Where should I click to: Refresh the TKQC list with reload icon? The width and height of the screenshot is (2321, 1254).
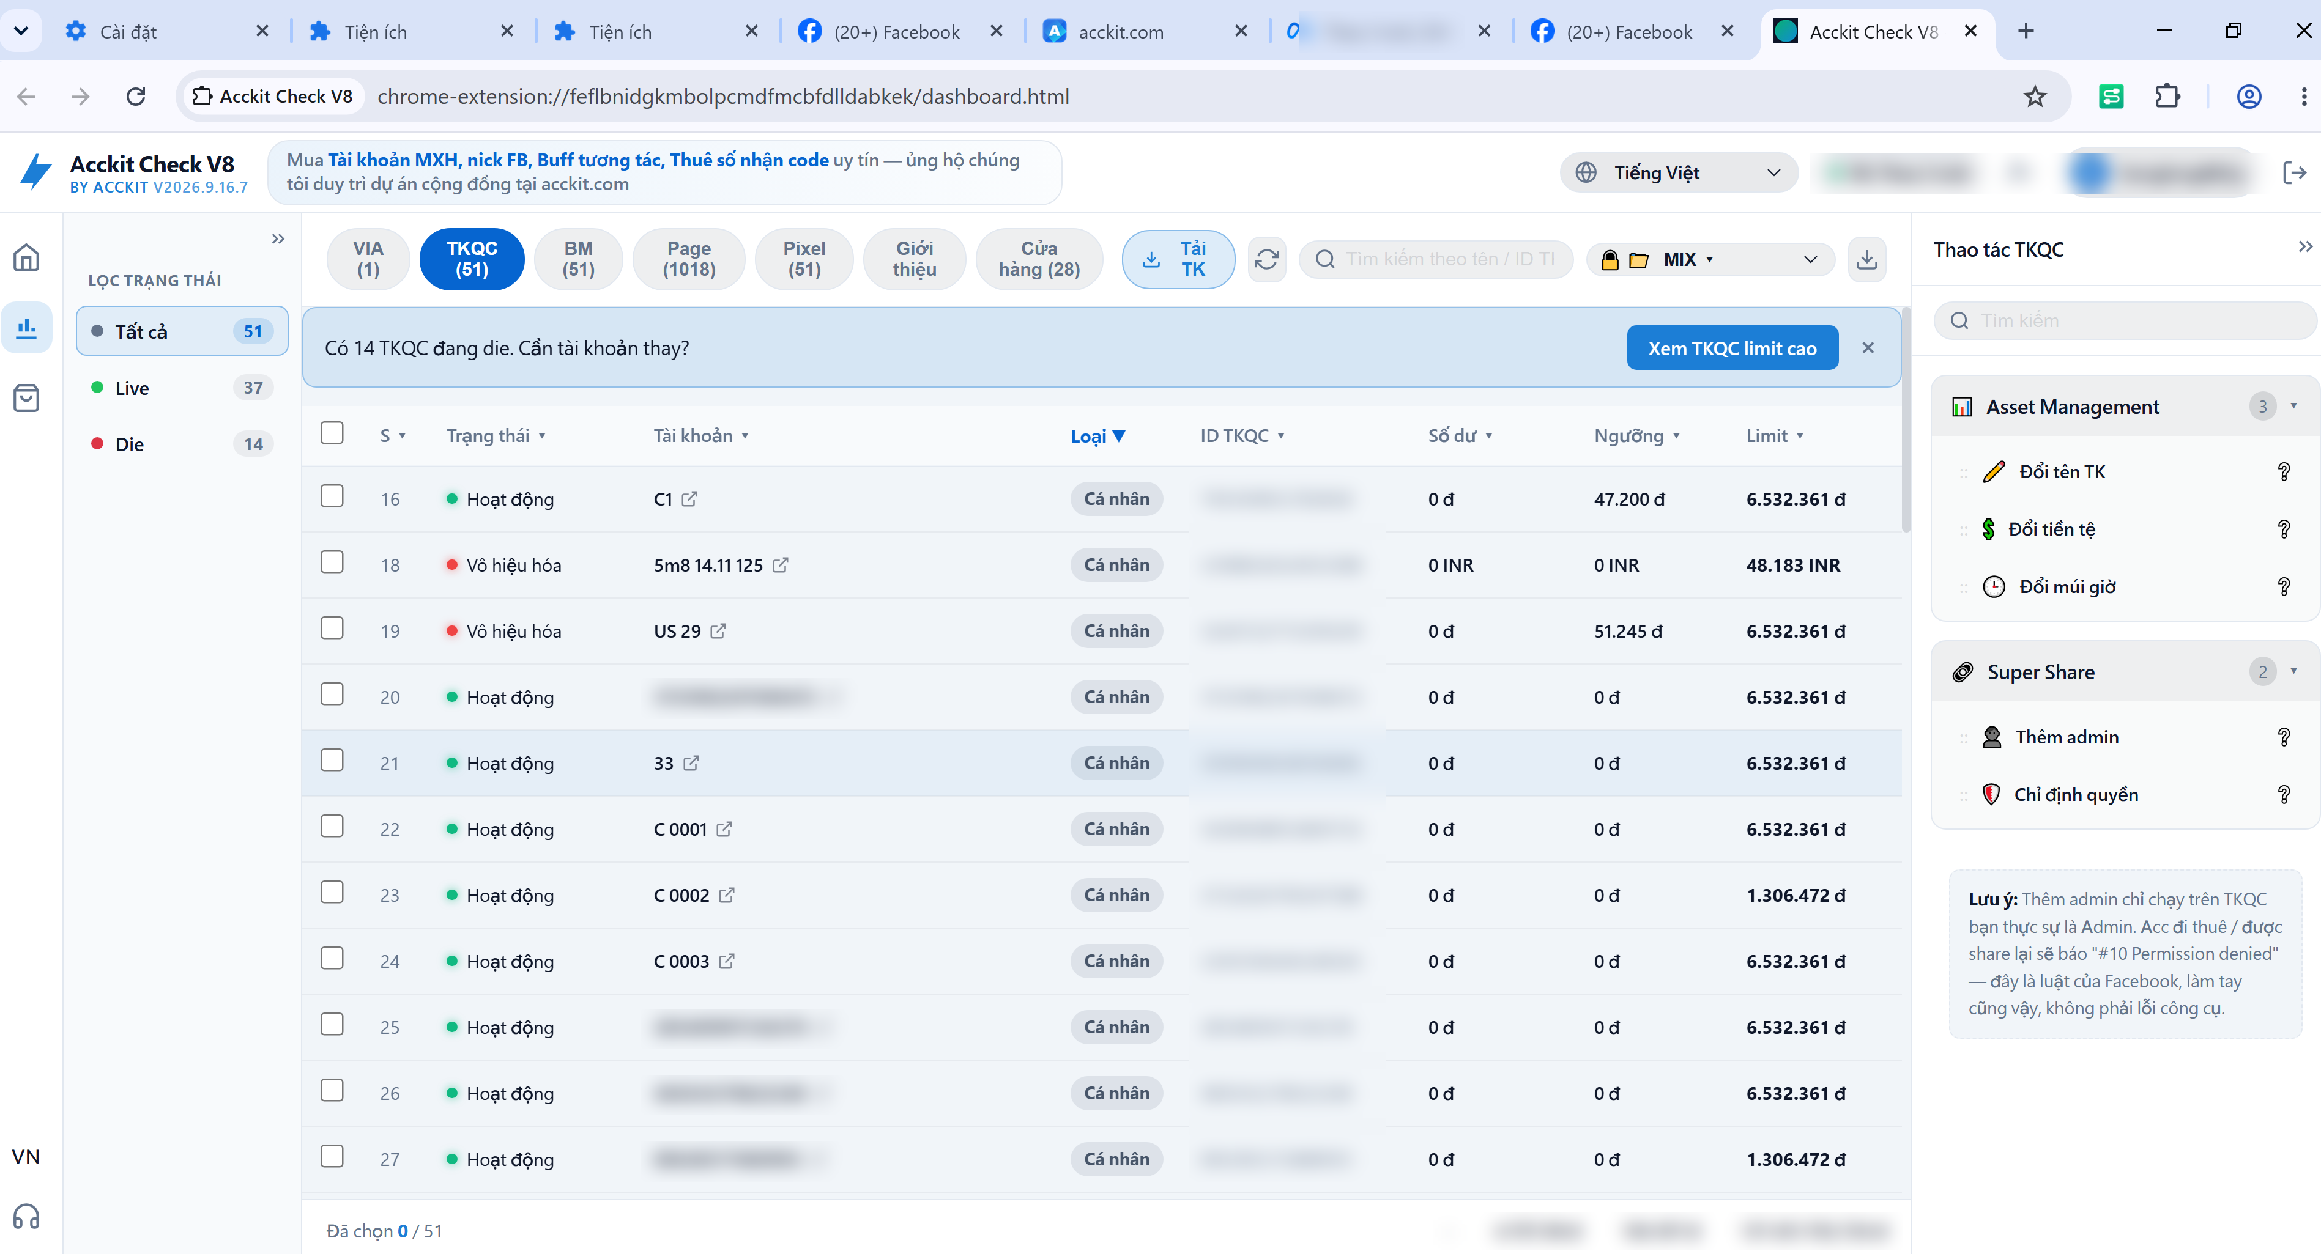pos(1266,259)
